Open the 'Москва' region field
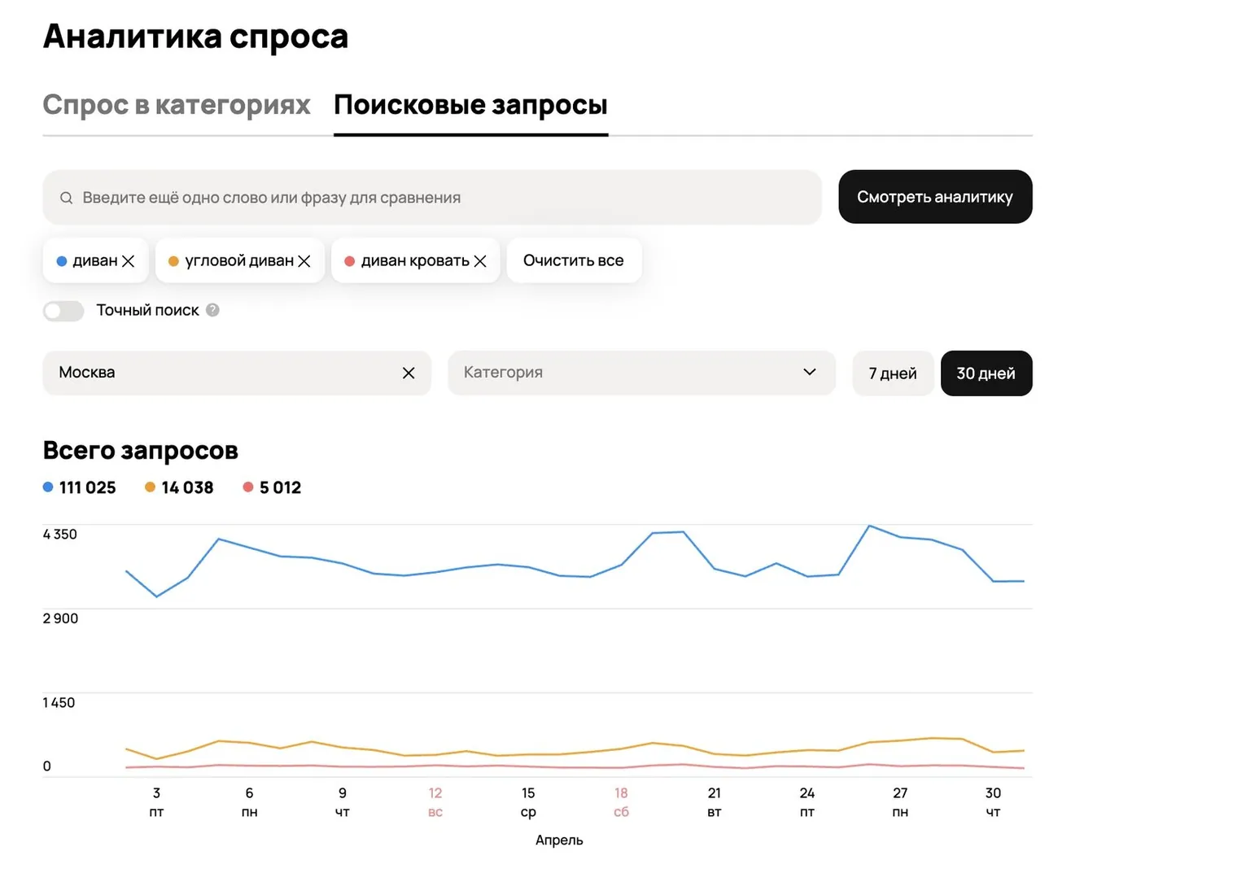This screenshot has width=1237, height=882. pyautogui.click(x=236, y=373)
